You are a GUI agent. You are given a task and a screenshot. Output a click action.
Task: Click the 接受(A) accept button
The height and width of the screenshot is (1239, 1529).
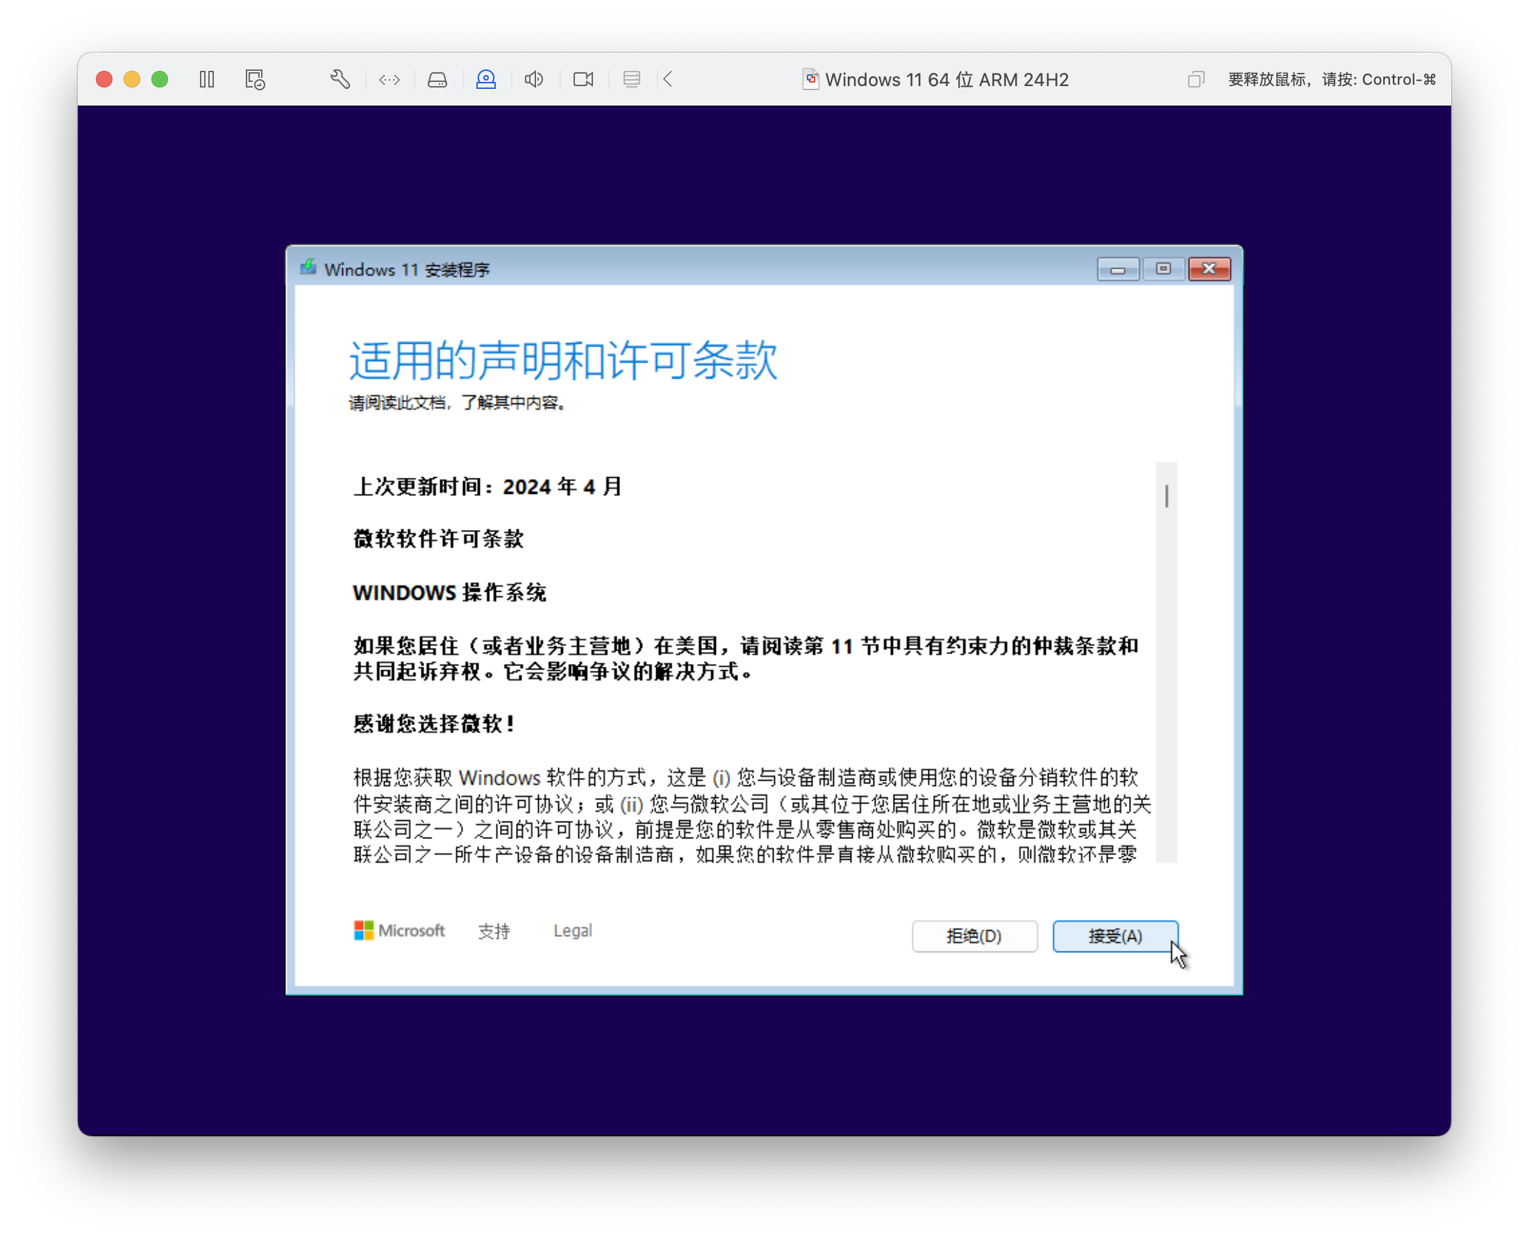[x=1114, y=936]
